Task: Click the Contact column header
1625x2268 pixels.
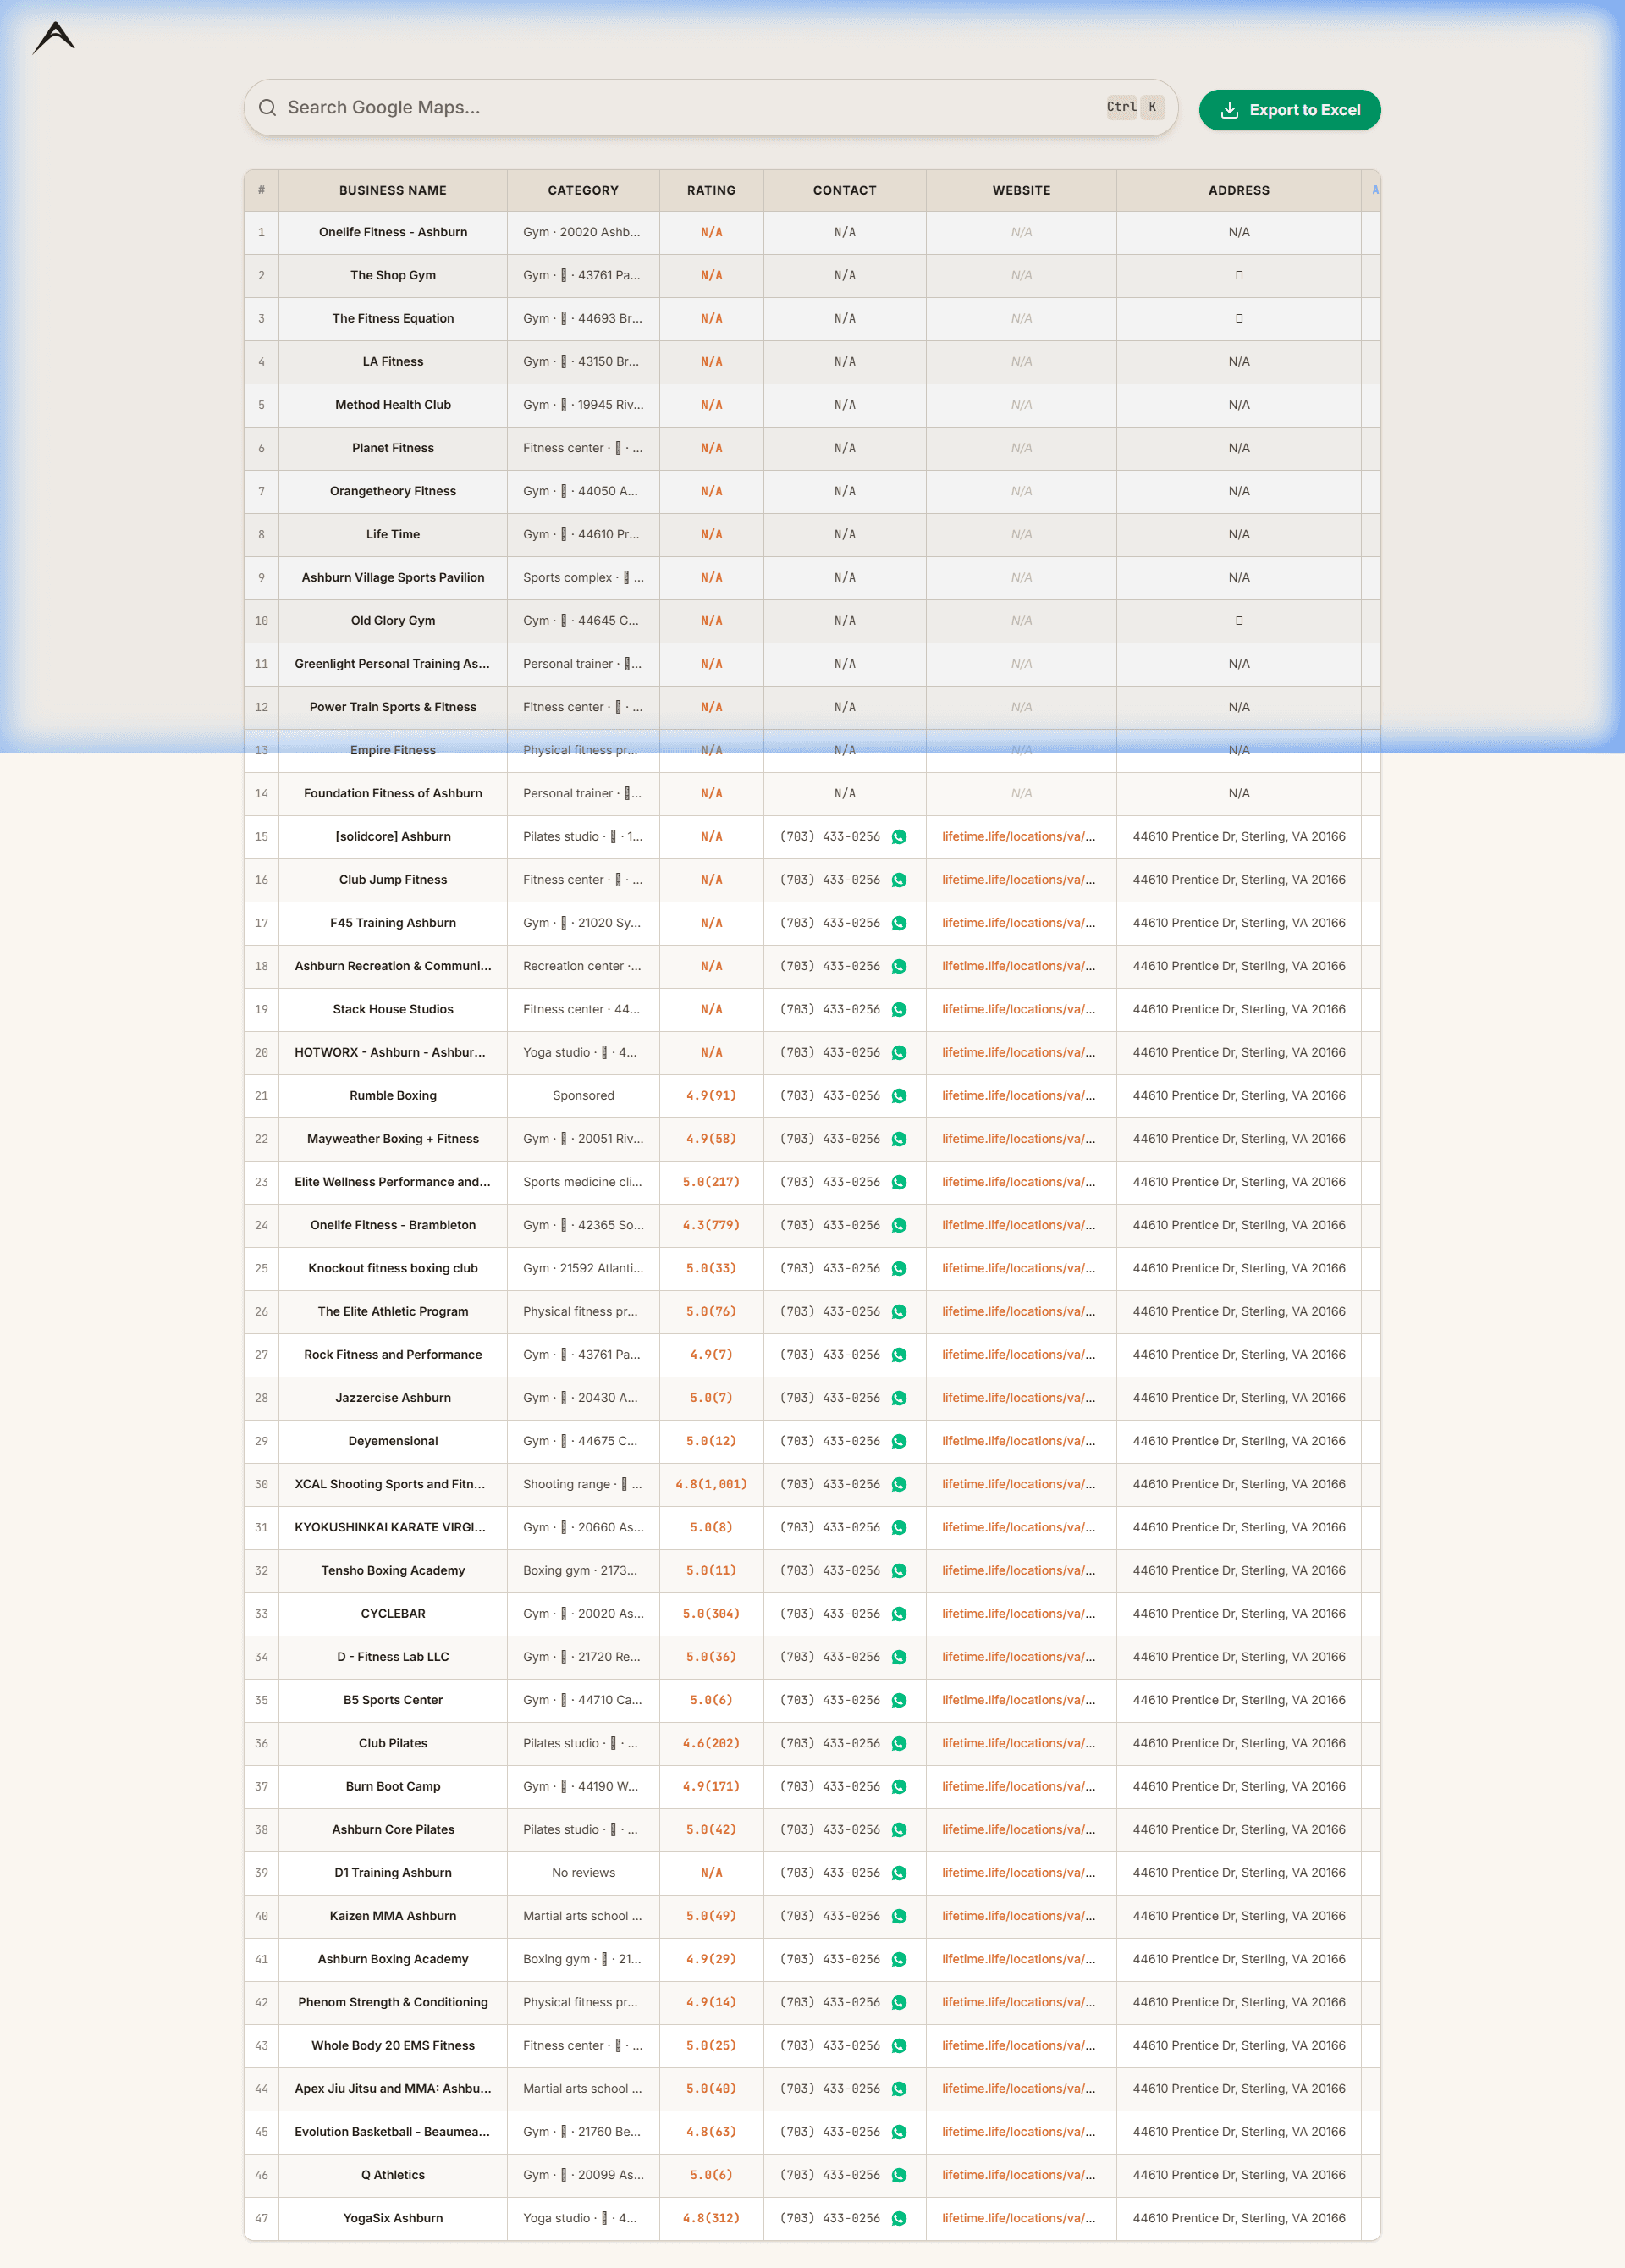Action: [844, 190]
